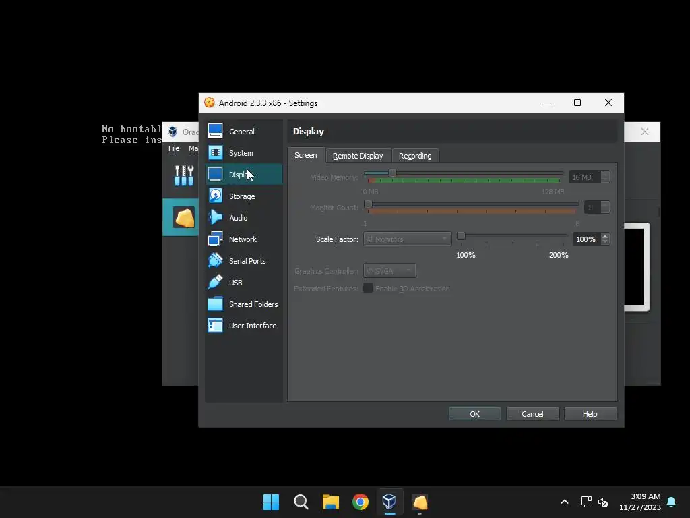Click the muted volume tray icon
This screenshot has width=690, height=518.
(x=603, y=502)
